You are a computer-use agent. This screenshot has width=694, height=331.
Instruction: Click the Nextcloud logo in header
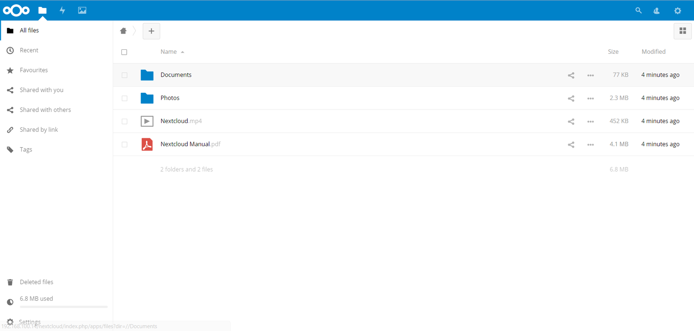[x=16, y=10]
